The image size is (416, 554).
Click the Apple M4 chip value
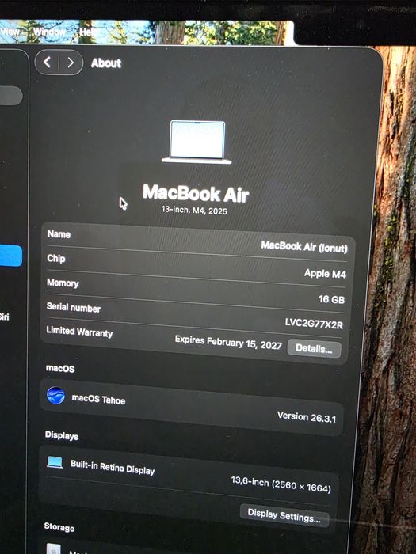click(325, 273)
